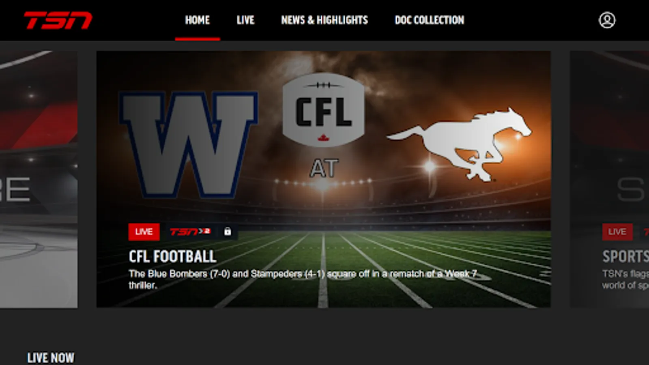The height and width of the screenshot is (365, 649).
Task: Click the red LIVE badge on CFL card
Action: (x=144, y=232)
